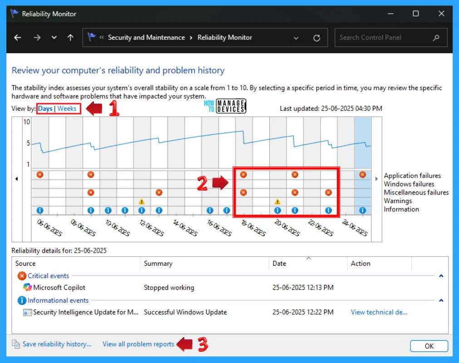Screen dimensions: 459x363
Task: Click the information icon for 16-06-2025
Action: pyautogui.click(x=210, y=210)
